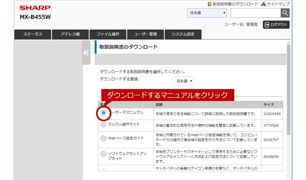The image size is (306, 180).
Task: Click the search text field
Action: point(256,13)
